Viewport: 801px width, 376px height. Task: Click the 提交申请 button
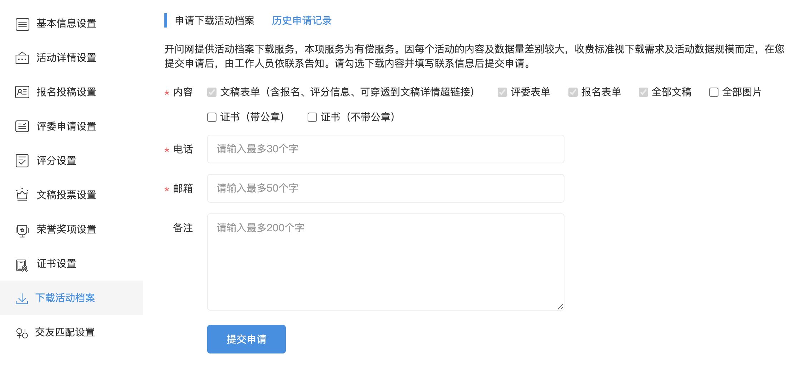246,339
